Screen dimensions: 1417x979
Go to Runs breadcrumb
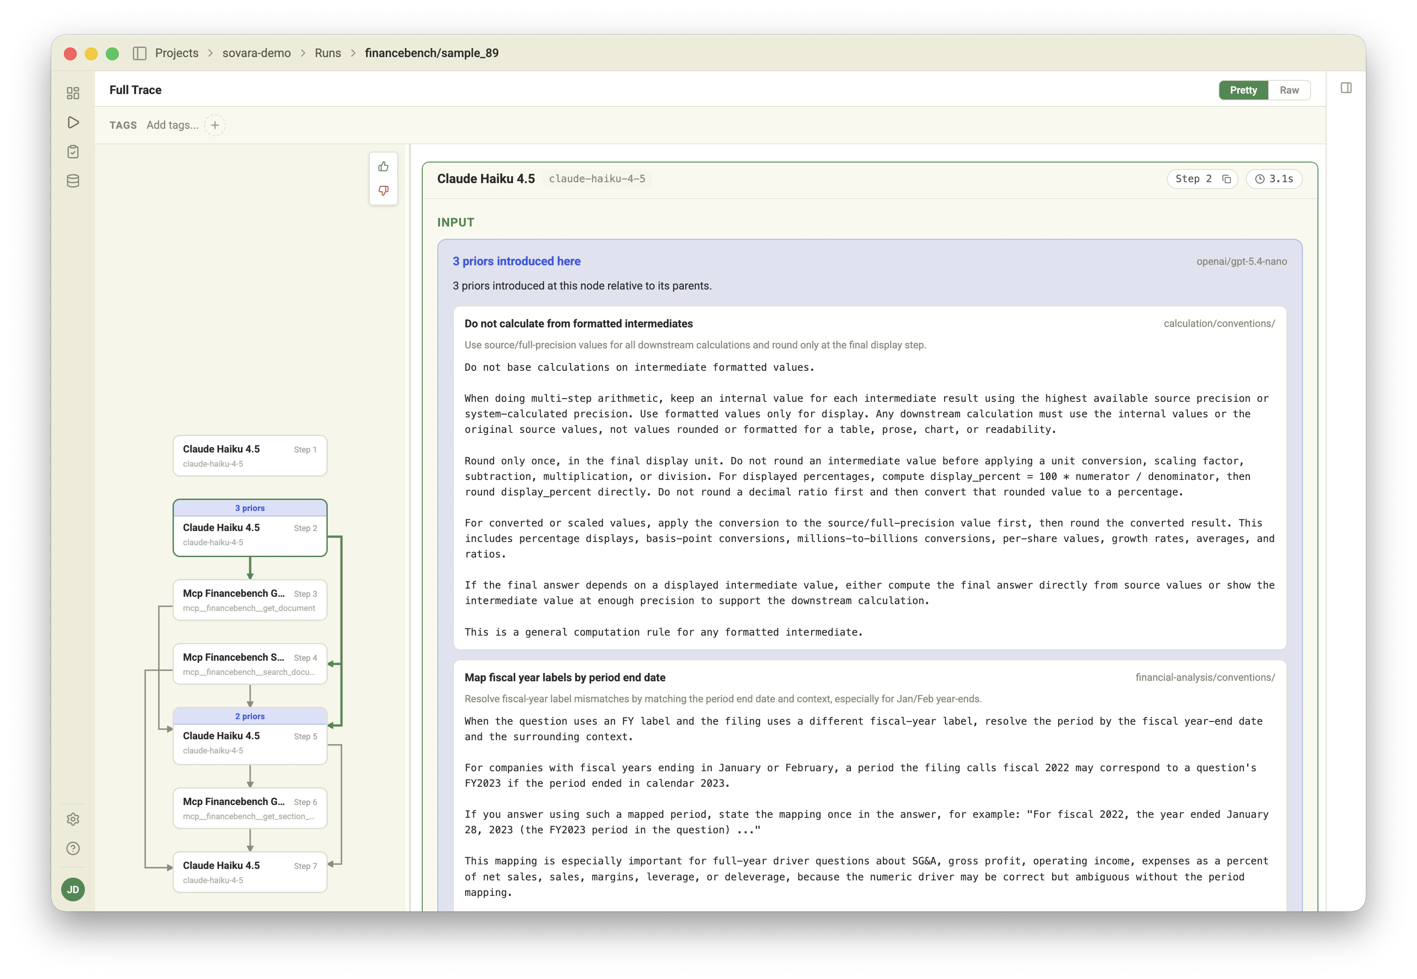(328, 53)
